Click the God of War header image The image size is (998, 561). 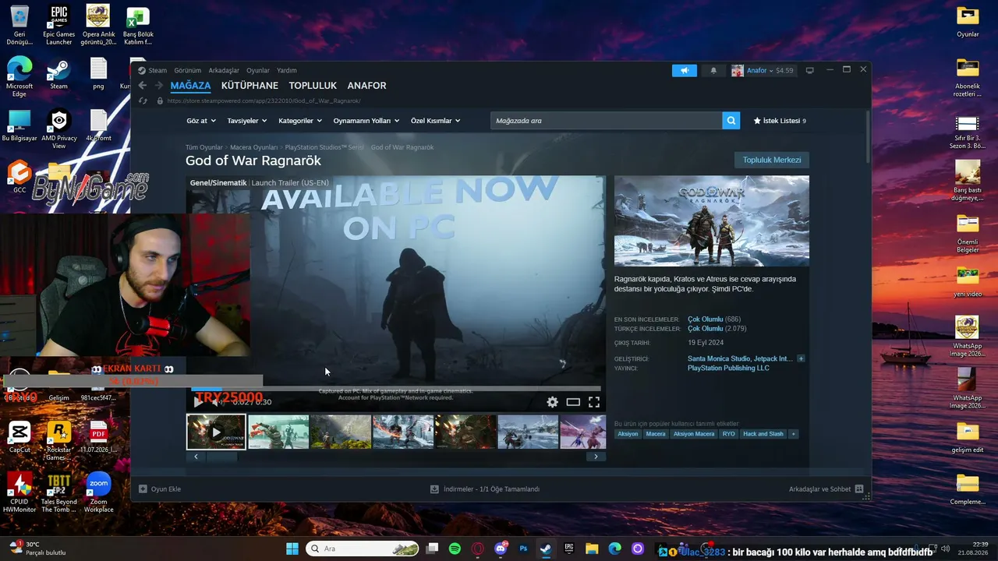point(712,221)
